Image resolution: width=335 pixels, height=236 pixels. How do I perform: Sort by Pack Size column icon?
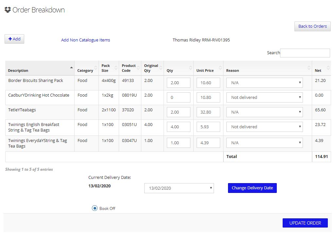(116, 68)
